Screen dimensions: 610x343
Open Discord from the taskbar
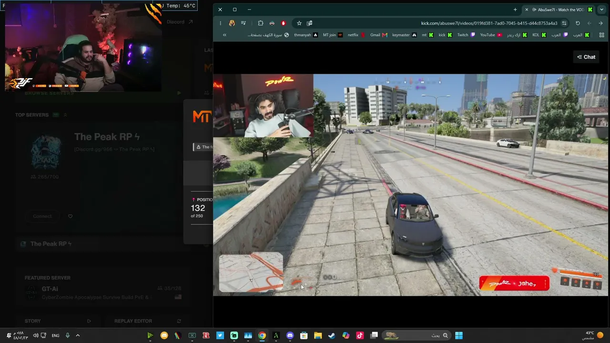[290, 335]
